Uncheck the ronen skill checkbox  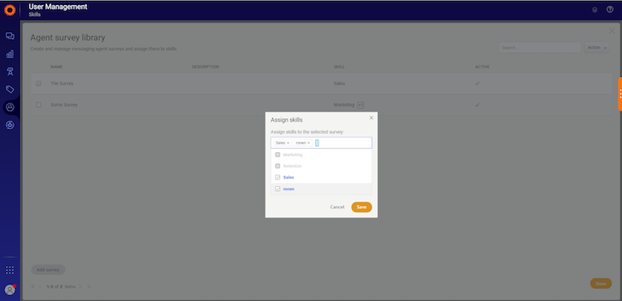(x=278, y=189)
